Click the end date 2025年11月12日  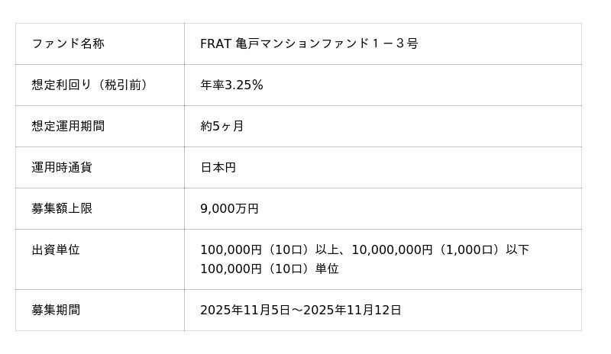pyautogui.click(x=352, y=310)
